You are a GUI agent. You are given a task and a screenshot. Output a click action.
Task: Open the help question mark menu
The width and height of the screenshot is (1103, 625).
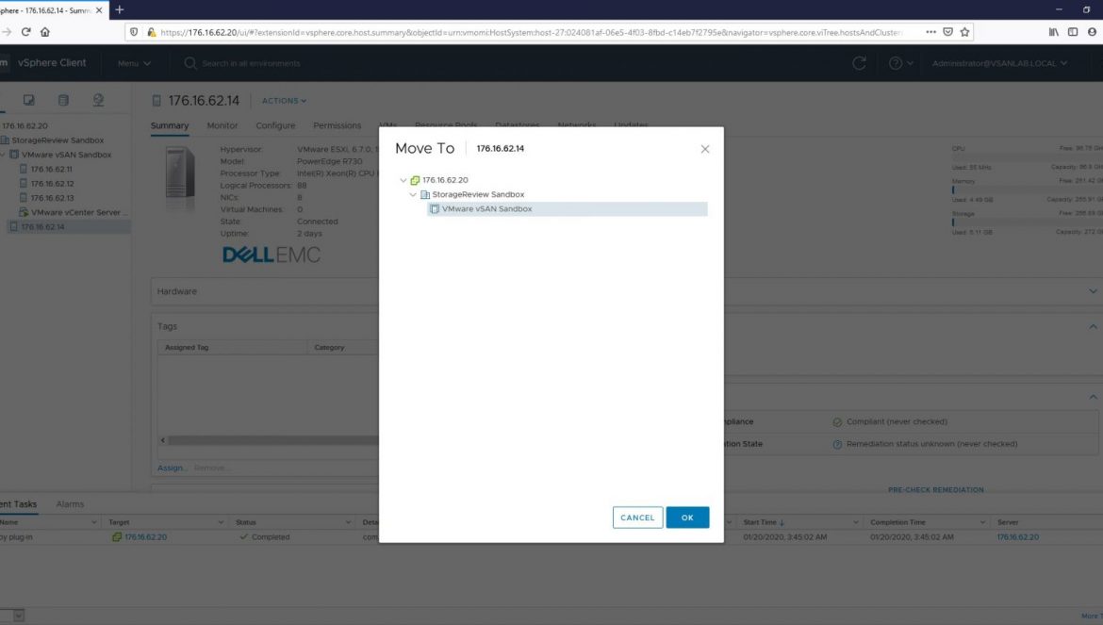900,63
